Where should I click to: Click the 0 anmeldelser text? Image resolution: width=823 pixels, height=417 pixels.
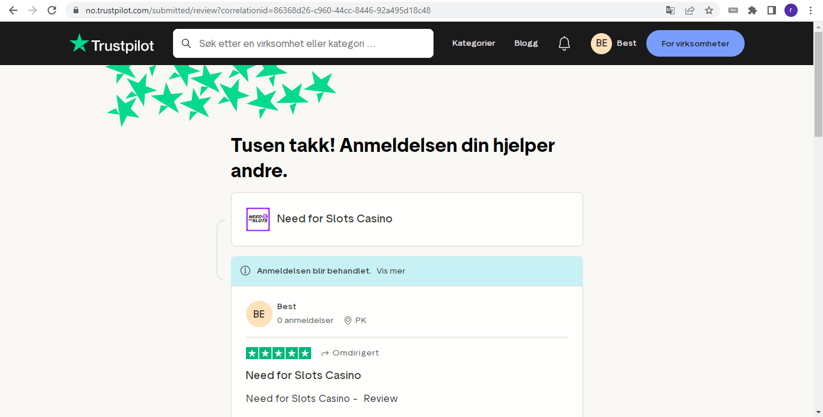click(x=306, y=321)
